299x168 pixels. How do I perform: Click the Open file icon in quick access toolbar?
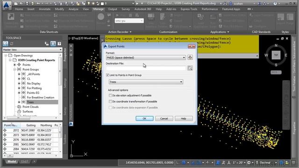click(x=21, y=3)
